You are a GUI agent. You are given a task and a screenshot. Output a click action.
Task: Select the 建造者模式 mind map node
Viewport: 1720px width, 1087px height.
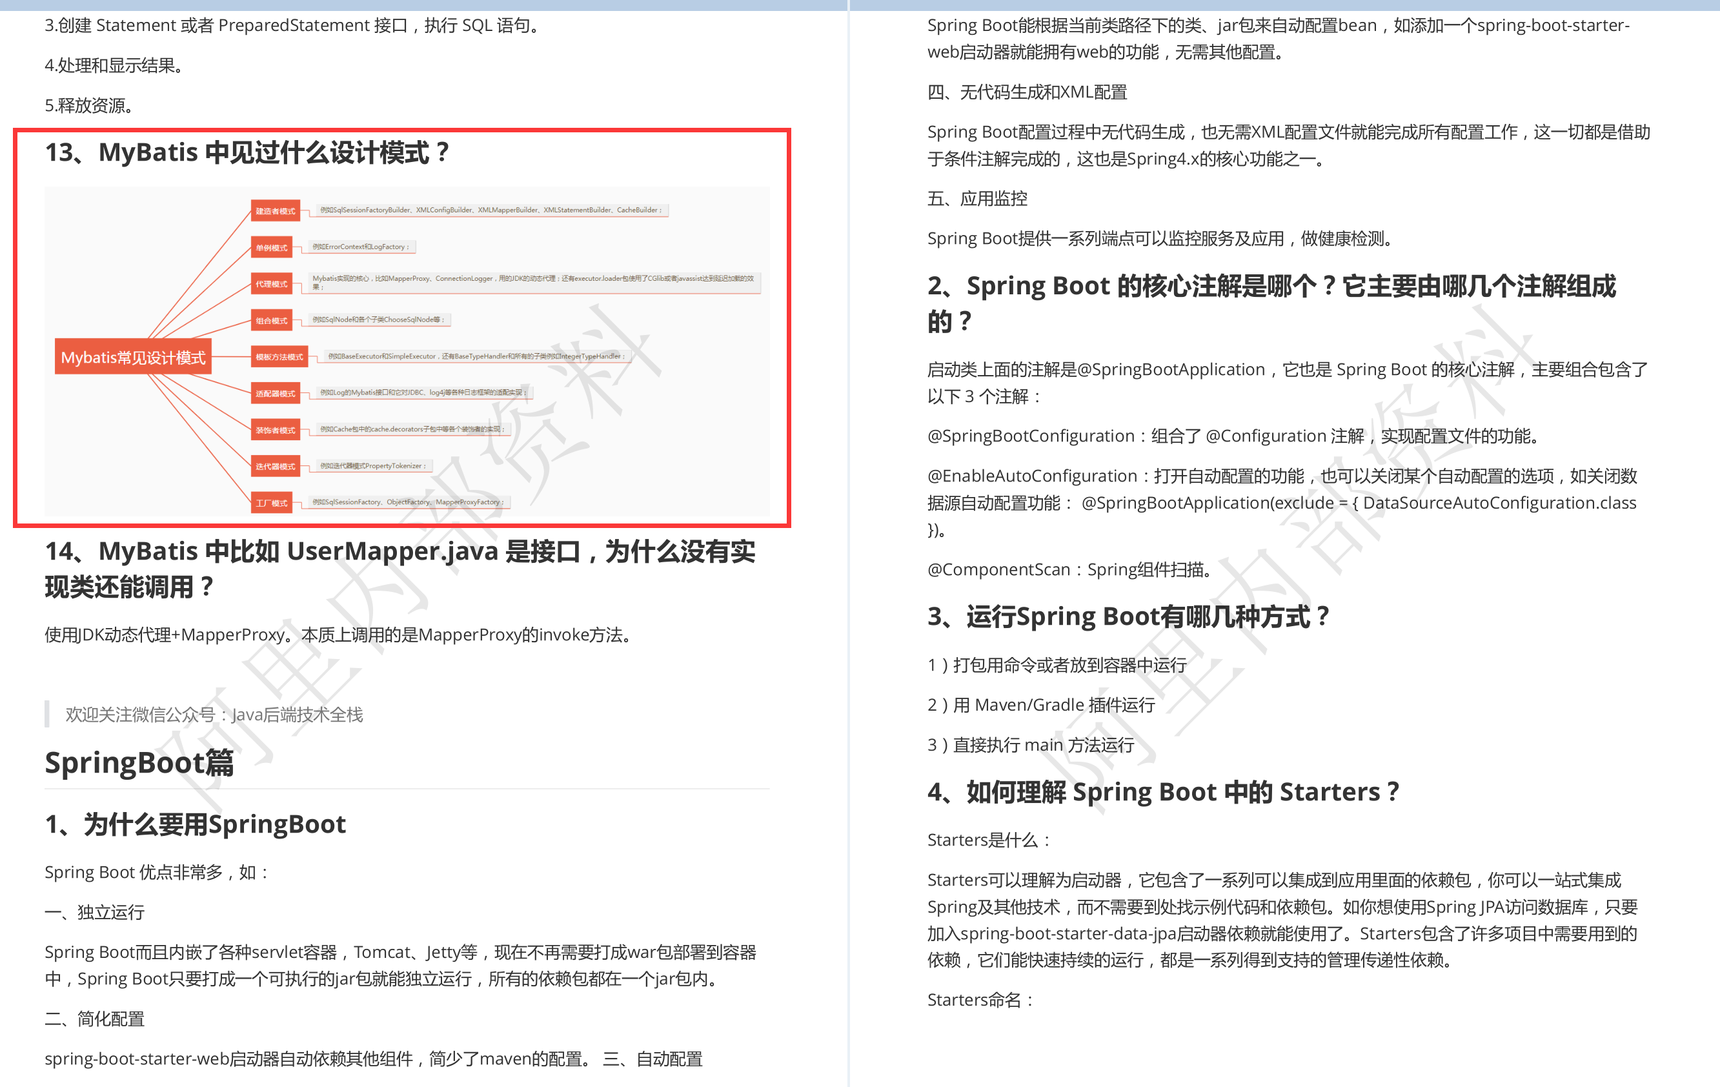(x=275, y=210)
